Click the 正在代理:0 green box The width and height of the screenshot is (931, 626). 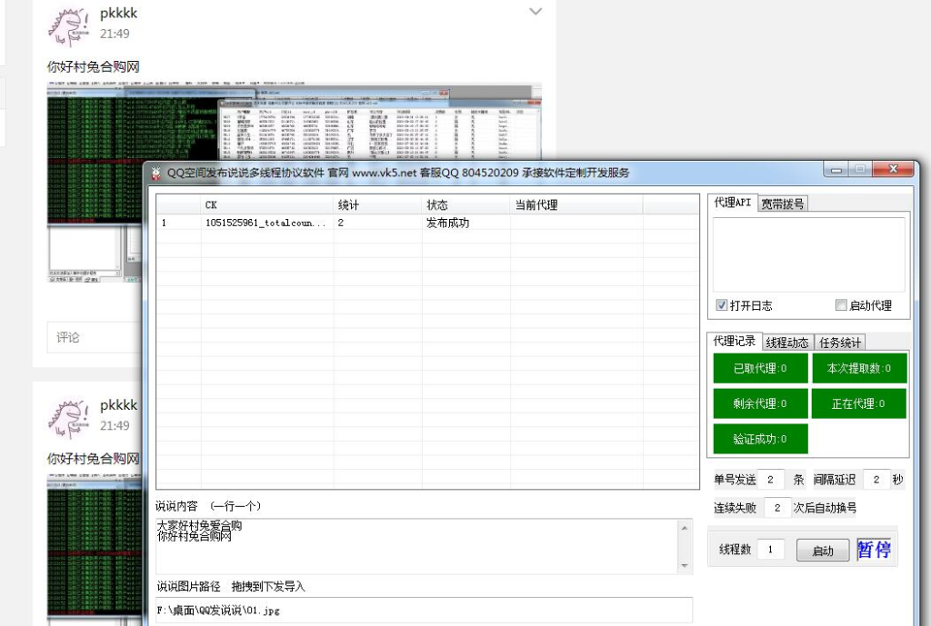pyautogui.click(x=858, y=403)
